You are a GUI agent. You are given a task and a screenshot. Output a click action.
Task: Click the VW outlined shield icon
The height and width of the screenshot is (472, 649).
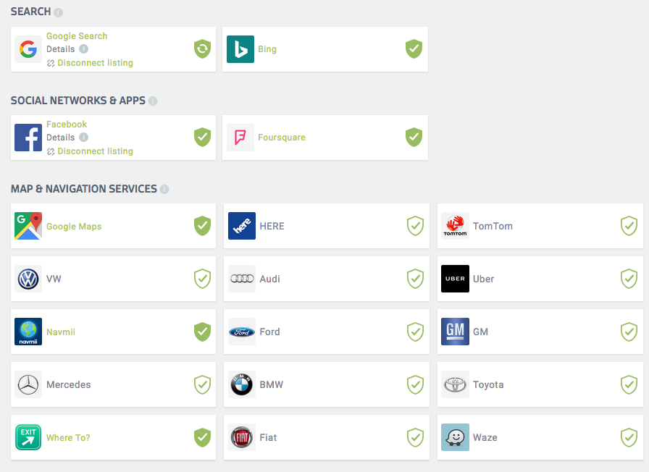(202, 279)
